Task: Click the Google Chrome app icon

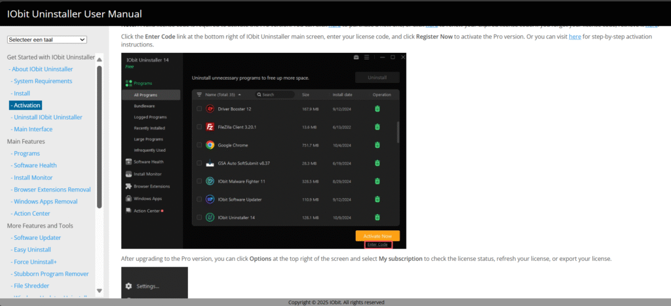Action: [x=210, y=145]
